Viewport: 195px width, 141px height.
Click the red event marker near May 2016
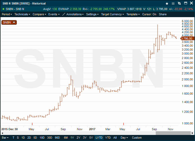coord(32,124)
